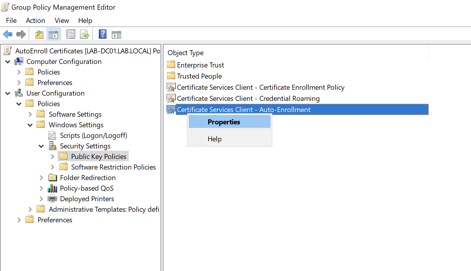The height and width of the screenshot is (271, 471).
Task: Select Certificate Enrollment Policy item
Action: 260,87
